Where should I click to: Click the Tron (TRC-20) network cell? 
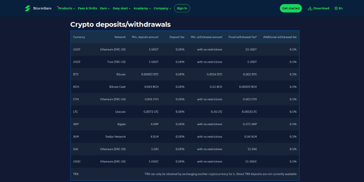coord(116,62)
